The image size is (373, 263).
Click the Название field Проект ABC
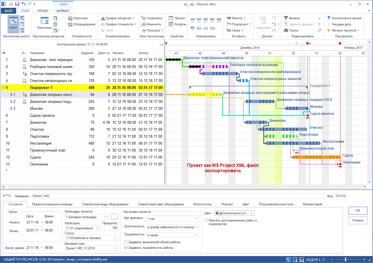click(x=178, y=196)
